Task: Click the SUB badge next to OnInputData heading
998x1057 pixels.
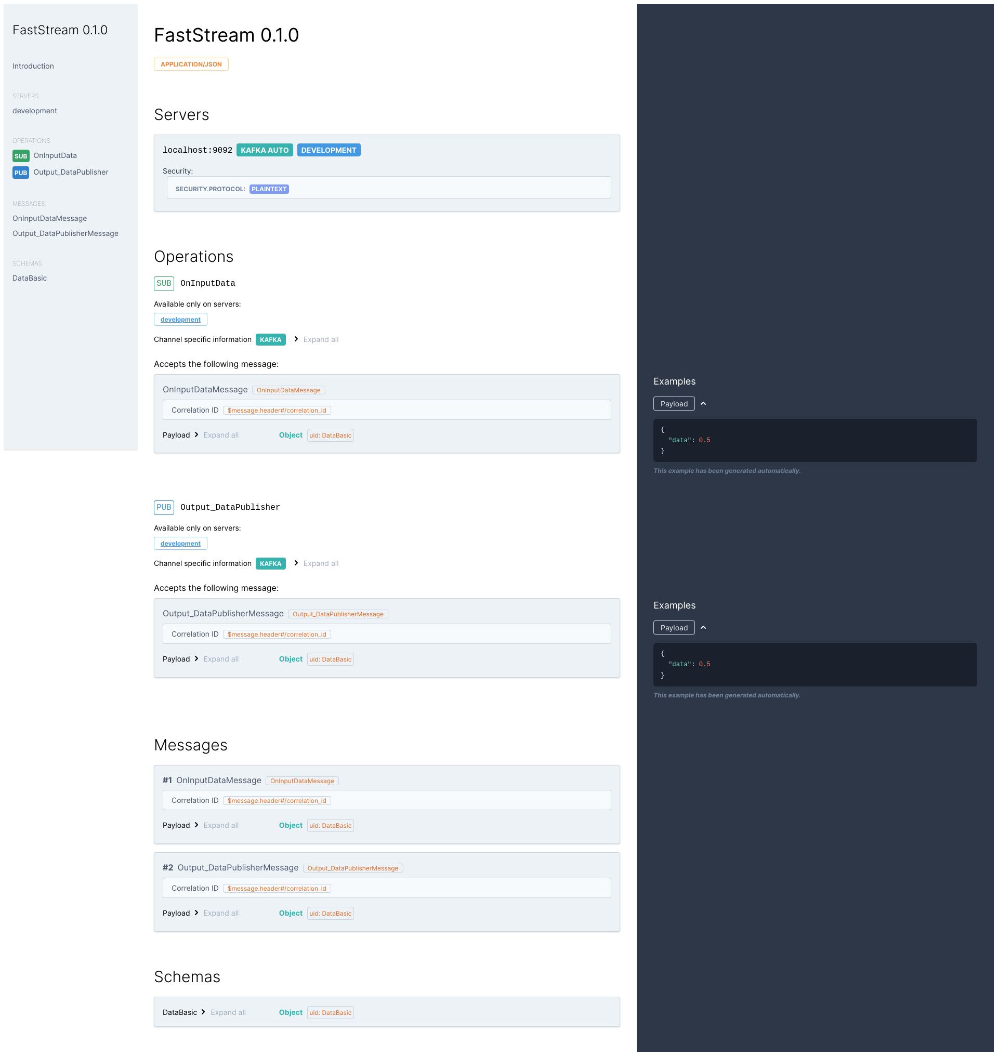Action: tap(164, 284)
